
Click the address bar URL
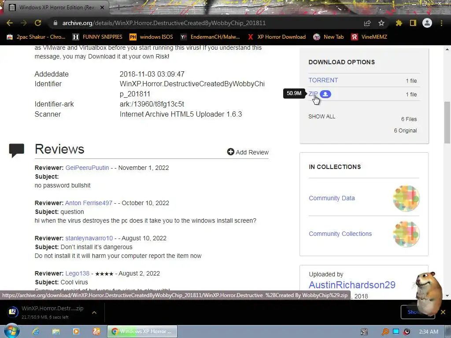[164, 23]
